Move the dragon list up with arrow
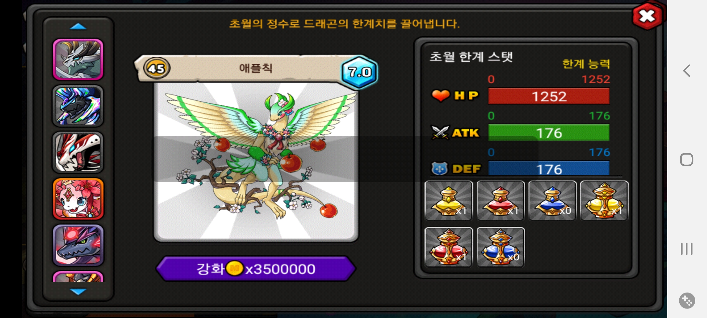This screenshot has height=318, width=707. point(78,27)
